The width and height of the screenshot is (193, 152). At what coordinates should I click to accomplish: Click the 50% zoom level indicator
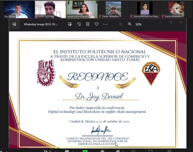138,24
